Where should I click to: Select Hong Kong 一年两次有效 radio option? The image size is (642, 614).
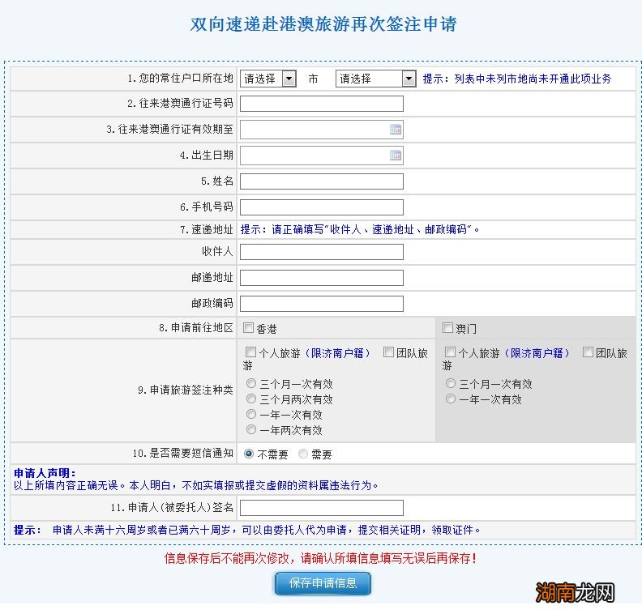(x=251, y=430)
